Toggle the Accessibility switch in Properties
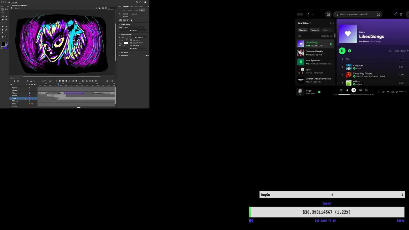The width and height of the screenshot is (409, 230). 147,55
